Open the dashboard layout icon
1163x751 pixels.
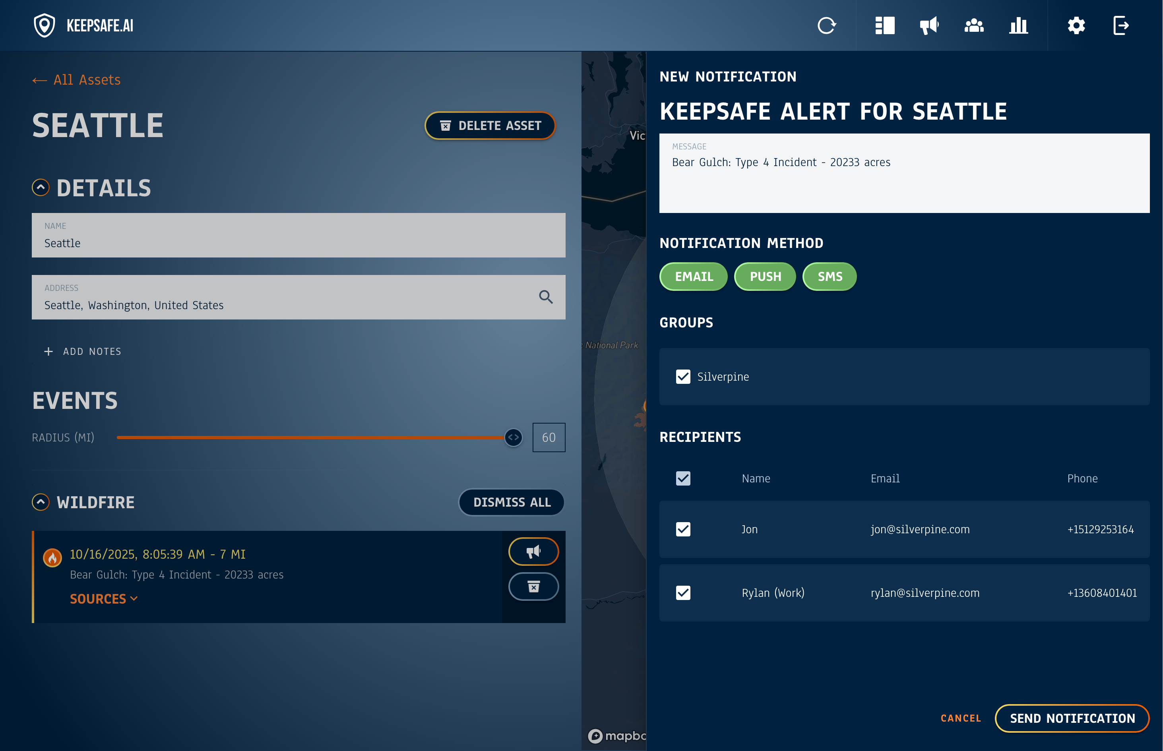[884, 25]
